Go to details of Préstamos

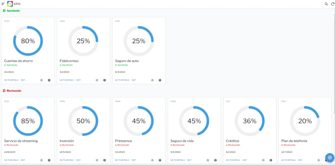click(x=122, y=160)
